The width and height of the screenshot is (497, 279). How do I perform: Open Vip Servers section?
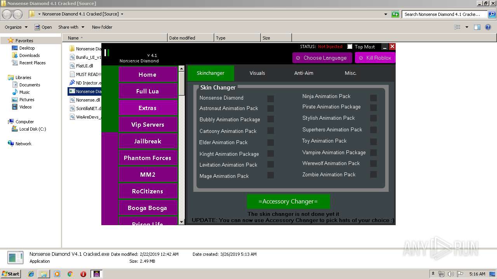[148, 124]
